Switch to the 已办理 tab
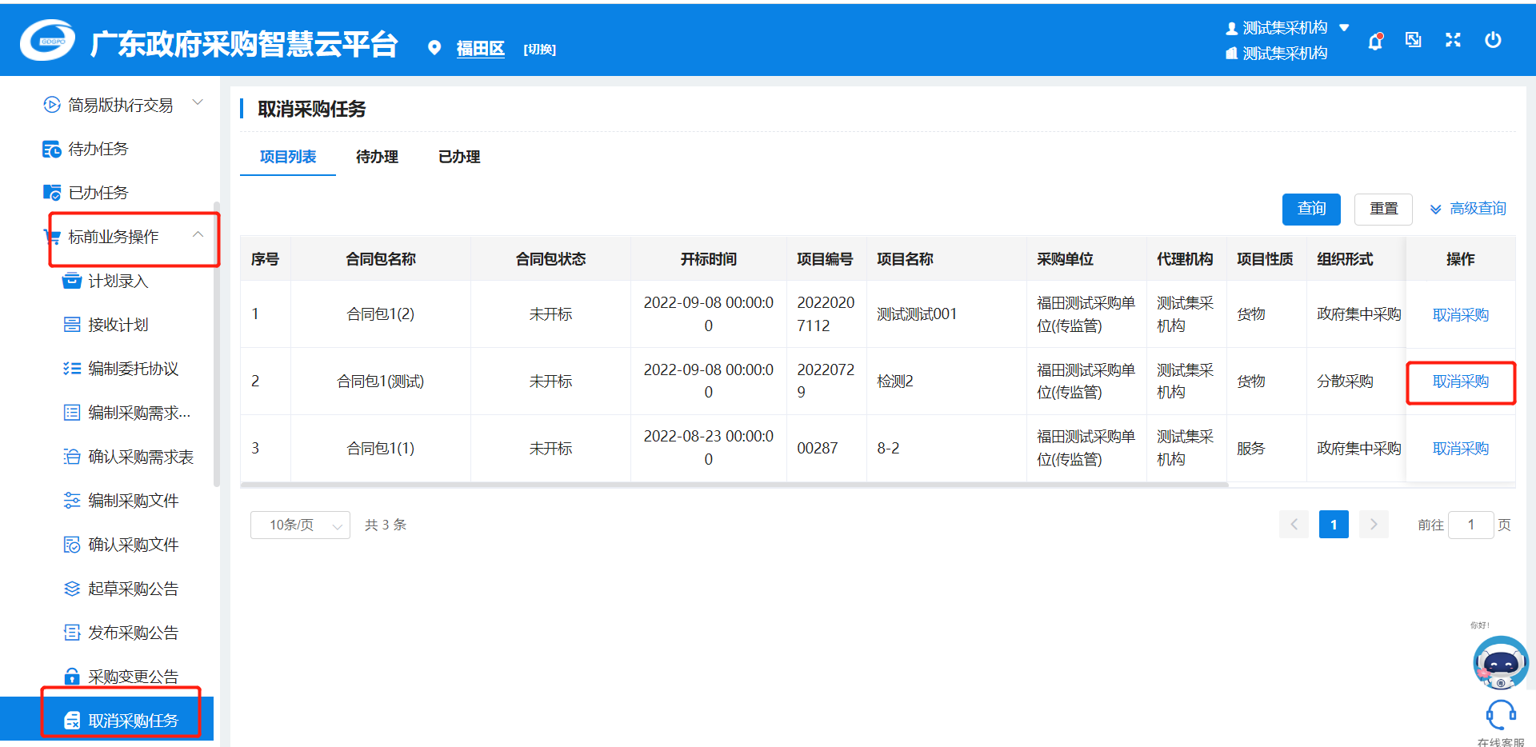 point(459,157)
